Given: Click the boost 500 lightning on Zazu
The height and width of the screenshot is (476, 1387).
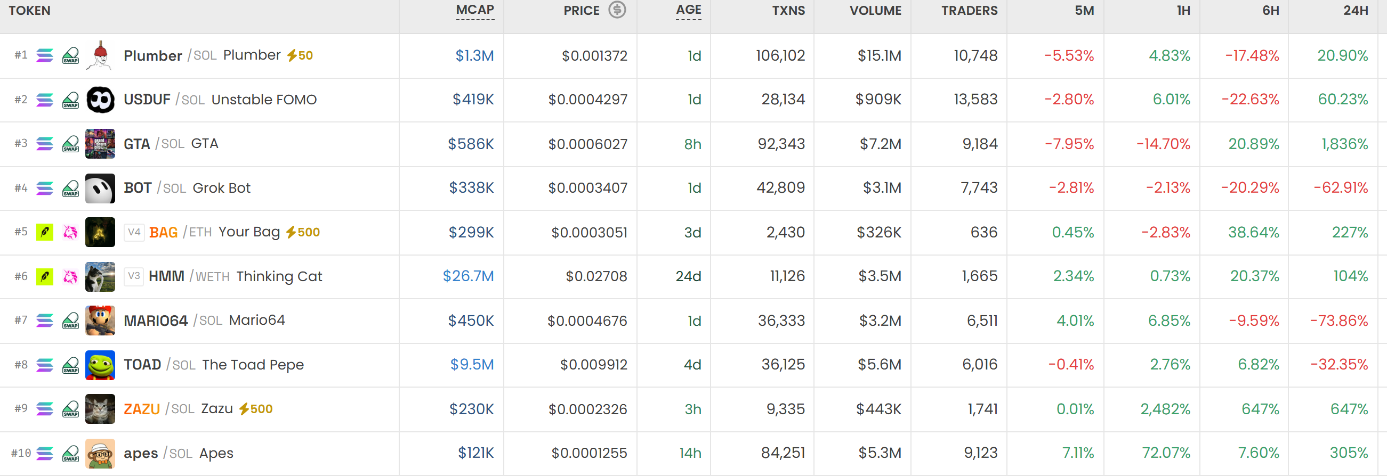Looking at the screenshot, I should [x=256, y=409].
